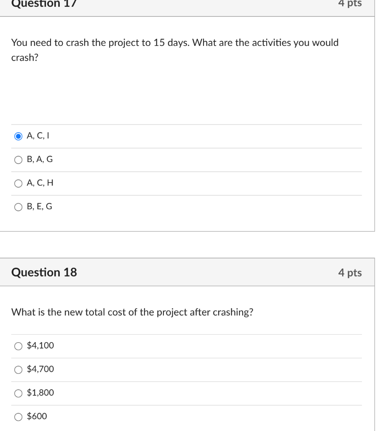Viewport: 380px width, 431px height.
Task: Select the answer option B, E, G
Action: tap(18, 207)
